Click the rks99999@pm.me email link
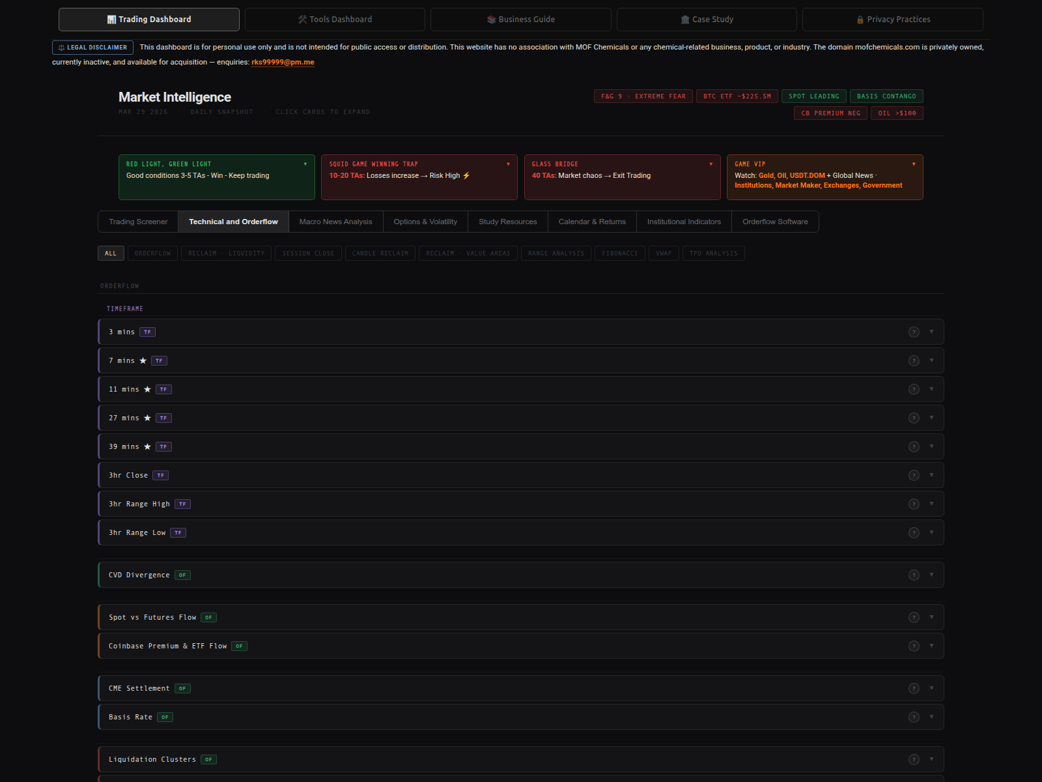 point(283,63)
